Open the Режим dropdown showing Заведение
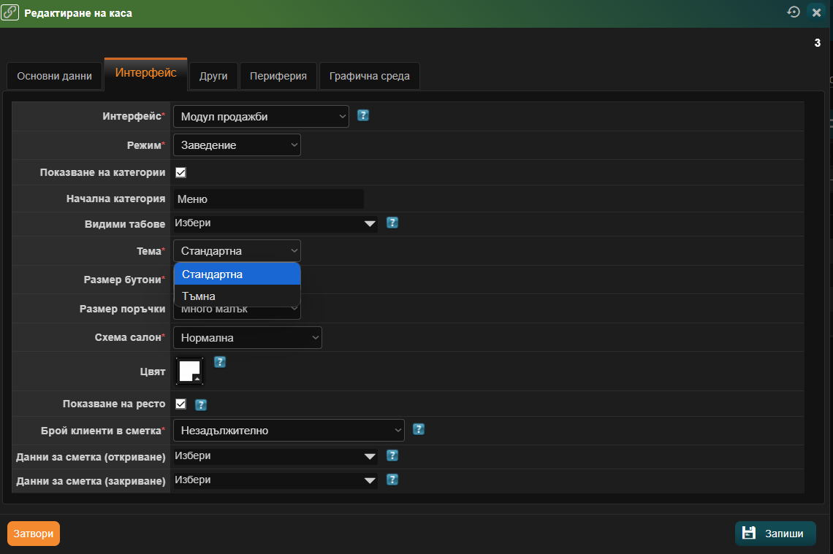 click(237, 145)
